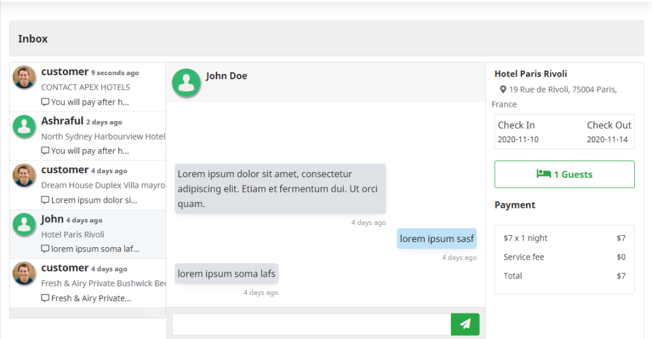
Task: Select Ashraful's green avatar icon
Action: (x=24, y=126)
